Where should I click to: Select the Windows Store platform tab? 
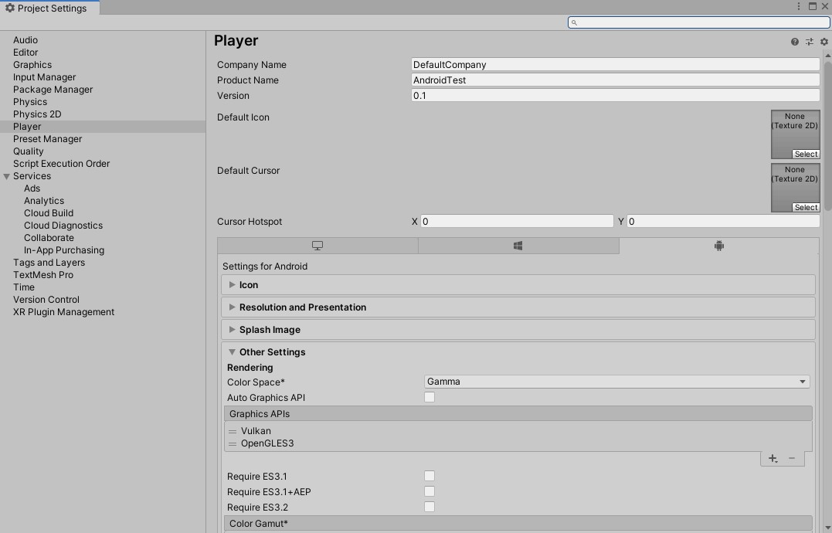point(518,246)
